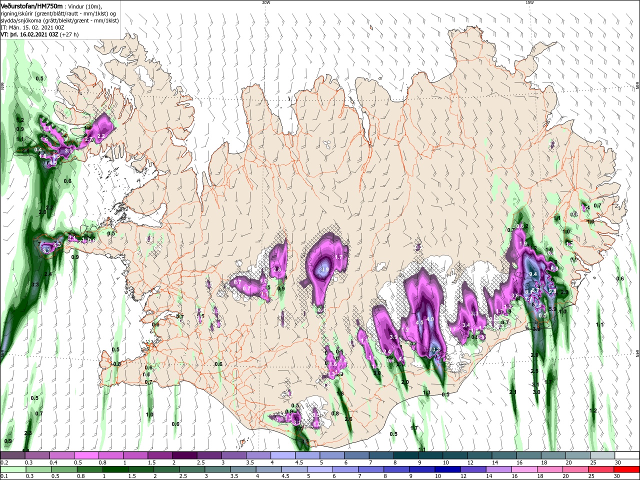Click the '15W' longitude label
The width and height of the screenshot is (640, 480).
(x=529, y=2)
